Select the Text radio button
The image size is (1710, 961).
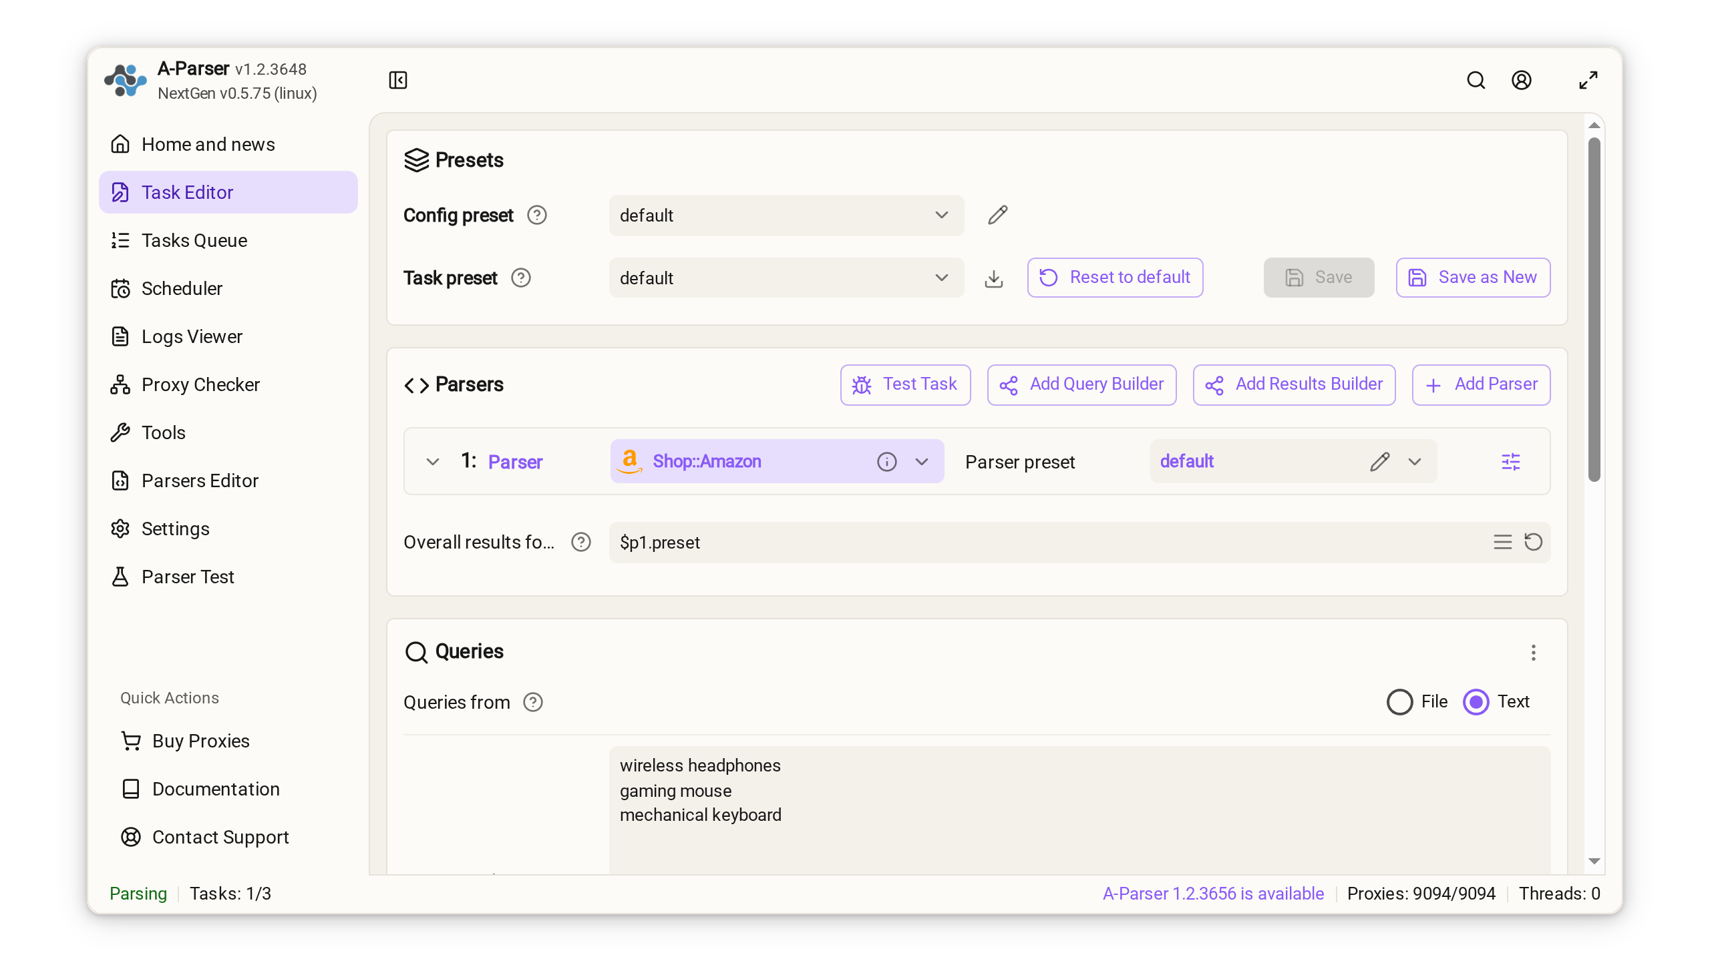(1476, 701)
